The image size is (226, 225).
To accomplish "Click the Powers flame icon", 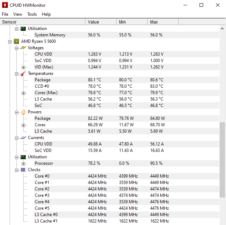I will [23, 112].
